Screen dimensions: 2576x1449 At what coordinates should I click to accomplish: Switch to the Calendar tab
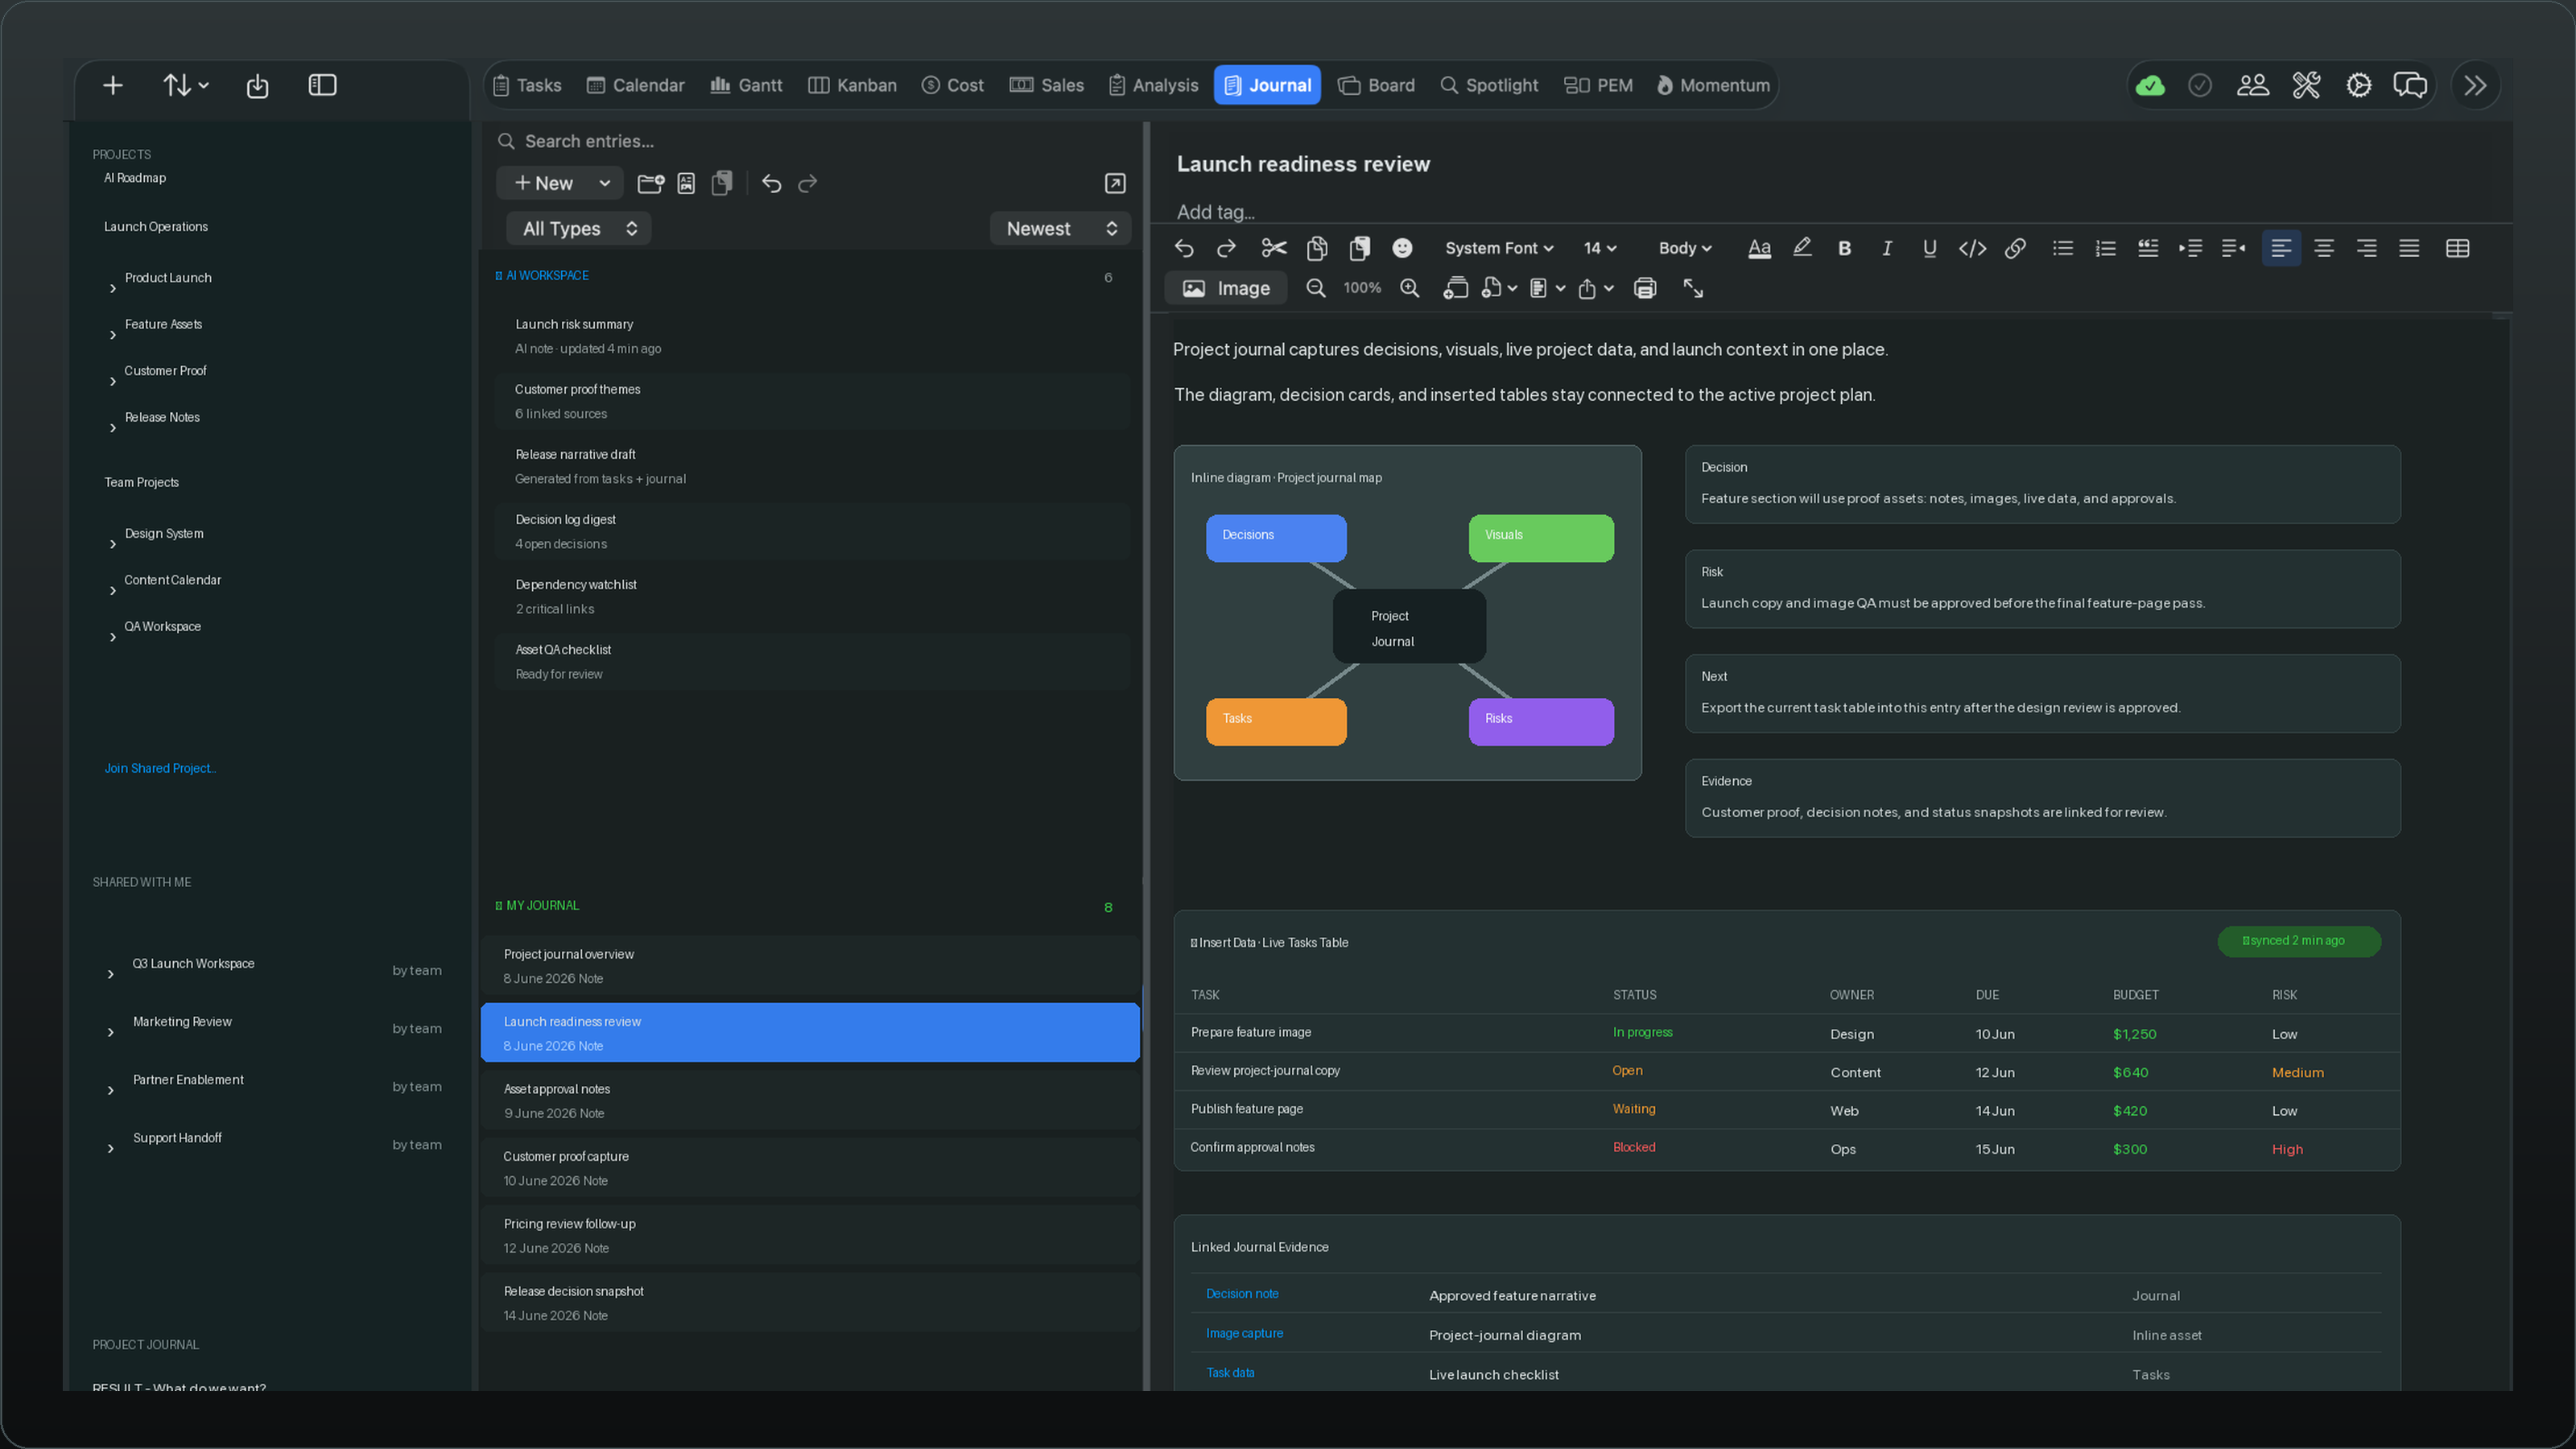click(x=635, y=85)
